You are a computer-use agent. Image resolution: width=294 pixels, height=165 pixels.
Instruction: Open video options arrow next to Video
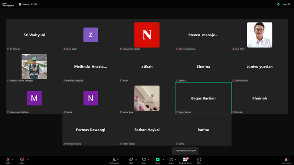point(28,159)
